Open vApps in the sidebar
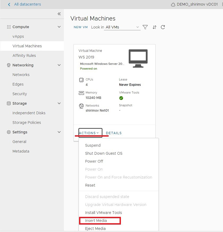223x232 pixels. (x=18, y=36)
